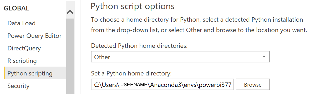Click inside the Python home directory field
316x94 pixels.
coord(162,85)
